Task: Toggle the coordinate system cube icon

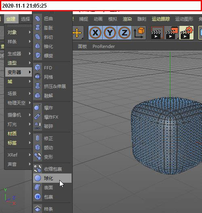Action: pyautogui.click(x=139, y=33)
